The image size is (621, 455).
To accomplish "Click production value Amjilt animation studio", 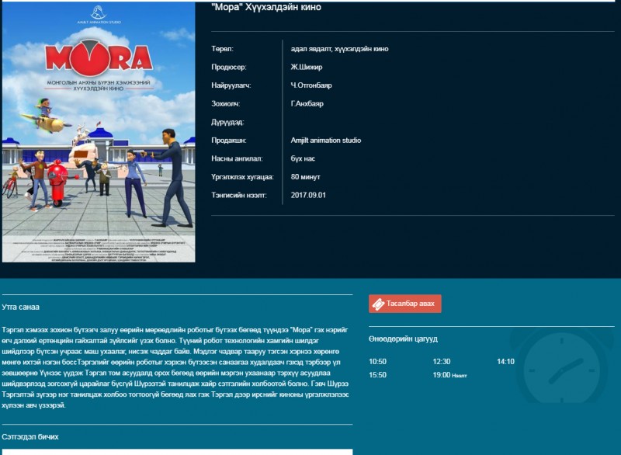I will tap(326, 141).
